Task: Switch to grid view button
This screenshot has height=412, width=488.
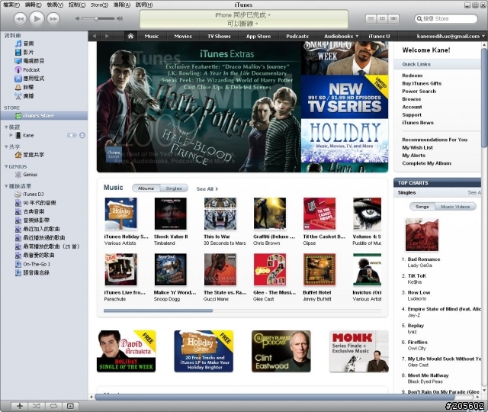Action: [382, 18]
